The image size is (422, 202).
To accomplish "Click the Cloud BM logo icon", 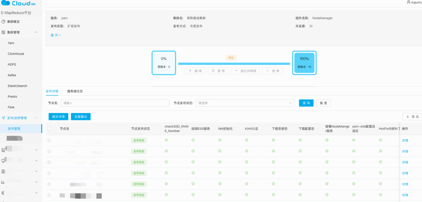I will [x=5, y=3].
